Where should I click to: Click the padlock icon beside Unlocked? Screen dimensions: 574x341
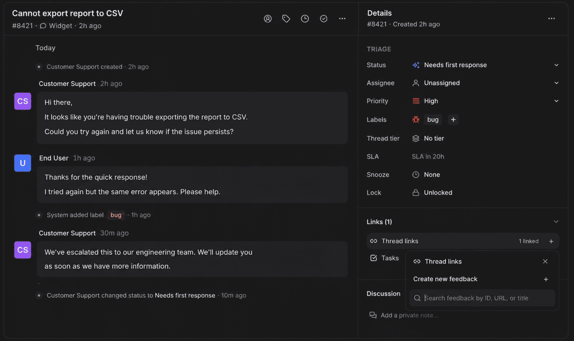pyautogui.click(x=416, y=193)
